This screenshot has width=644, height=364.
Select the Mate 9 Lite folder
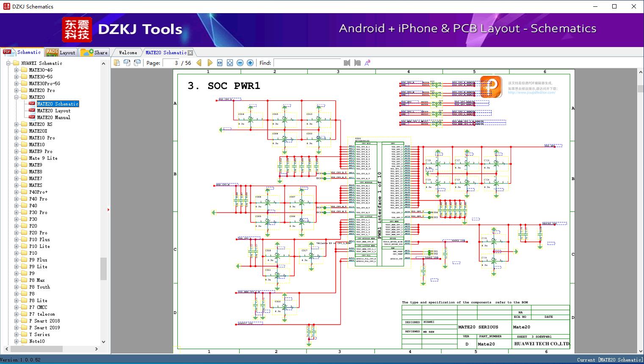(43, 158)
